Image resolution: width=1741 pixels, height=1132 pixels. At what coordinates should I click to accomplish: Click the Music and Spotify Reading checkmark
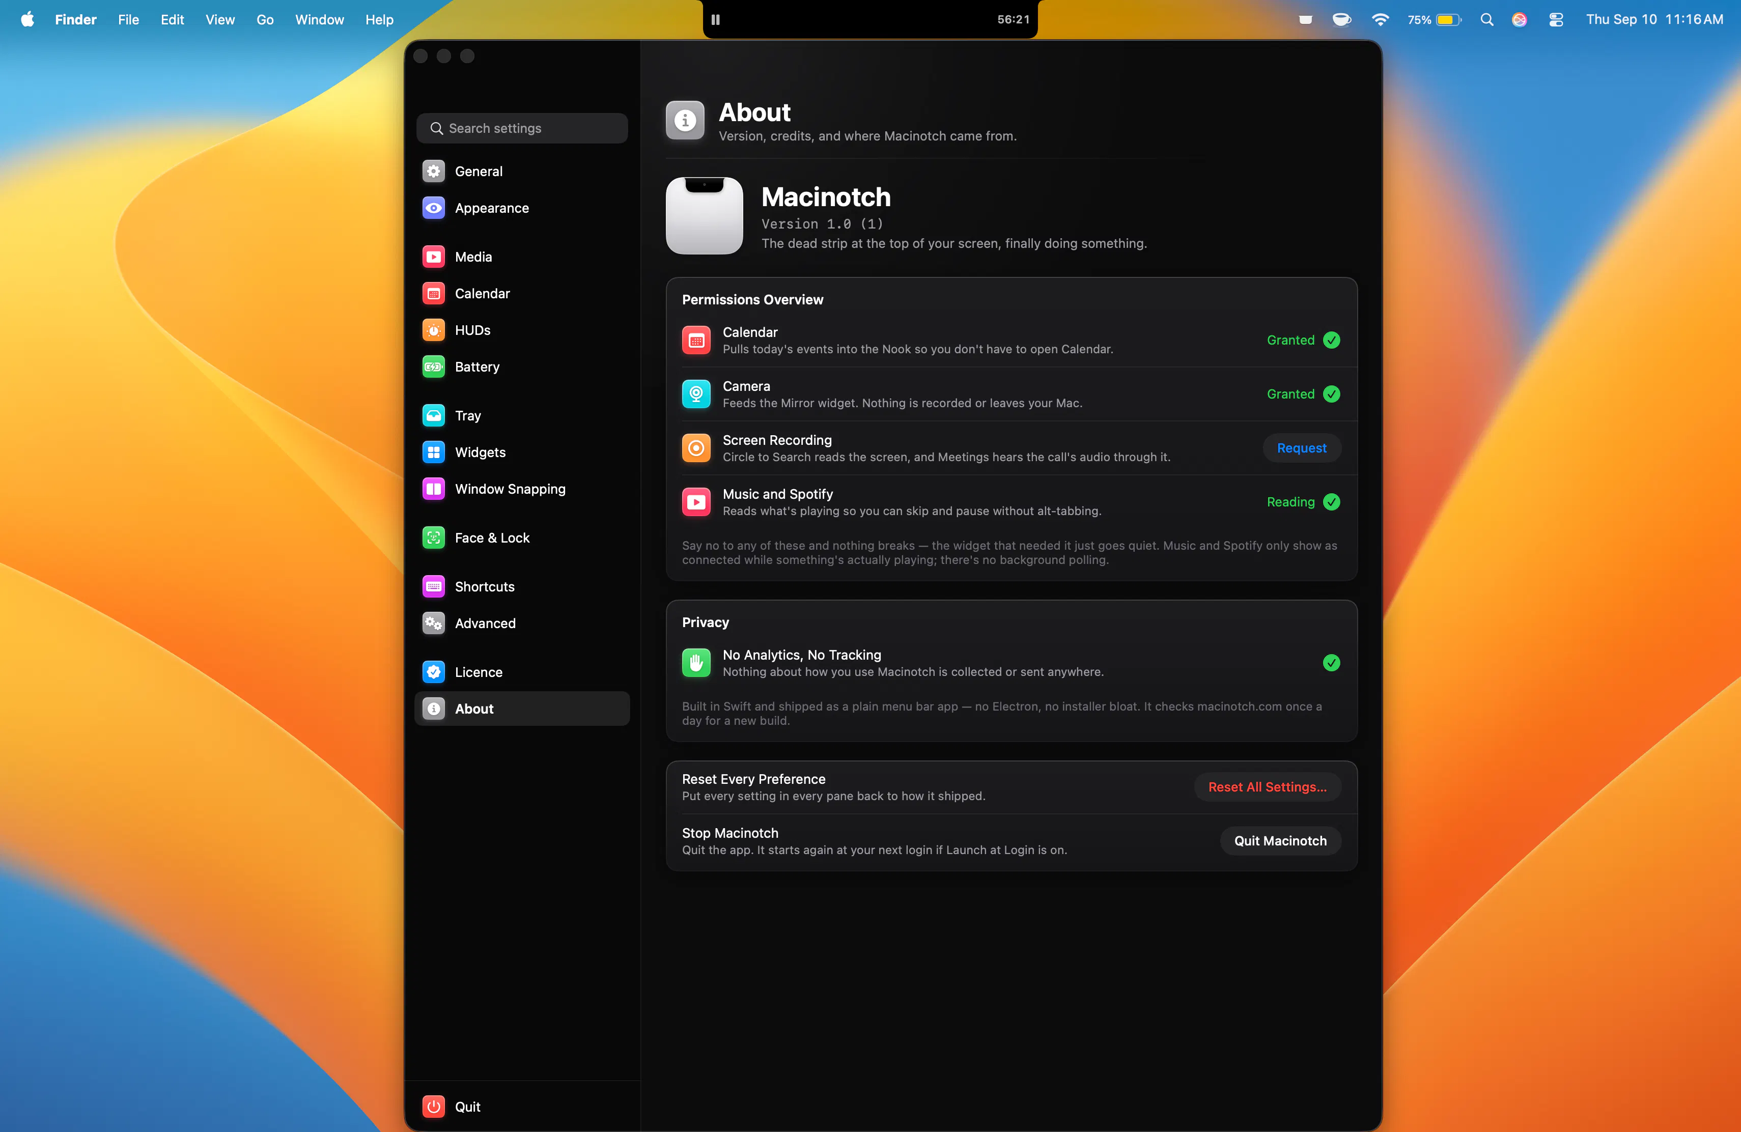click(1331, 502)
